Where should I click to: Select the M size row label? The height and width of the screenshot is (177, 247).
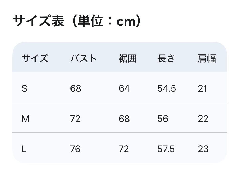pyautogui.click(x=26, y=119)
